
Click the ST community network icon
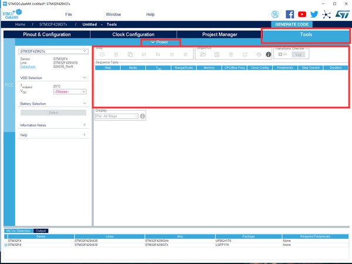tap(326, 15)
